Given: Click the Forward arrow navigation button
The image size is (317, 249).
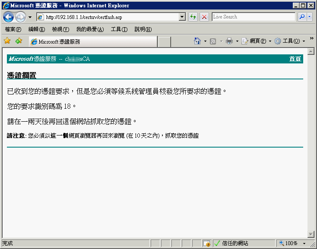Looking at the screenshot, I should point(21,17).
